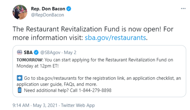
Task: Open the @RepDonBacon handle
Action: pos(47,15)
